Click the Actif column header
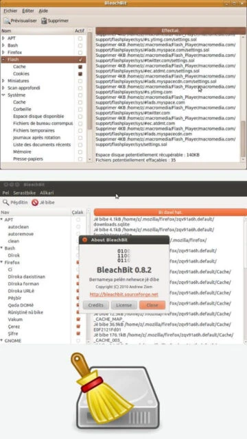Viewport: 247px width, 439px height. tap(80, 31)
